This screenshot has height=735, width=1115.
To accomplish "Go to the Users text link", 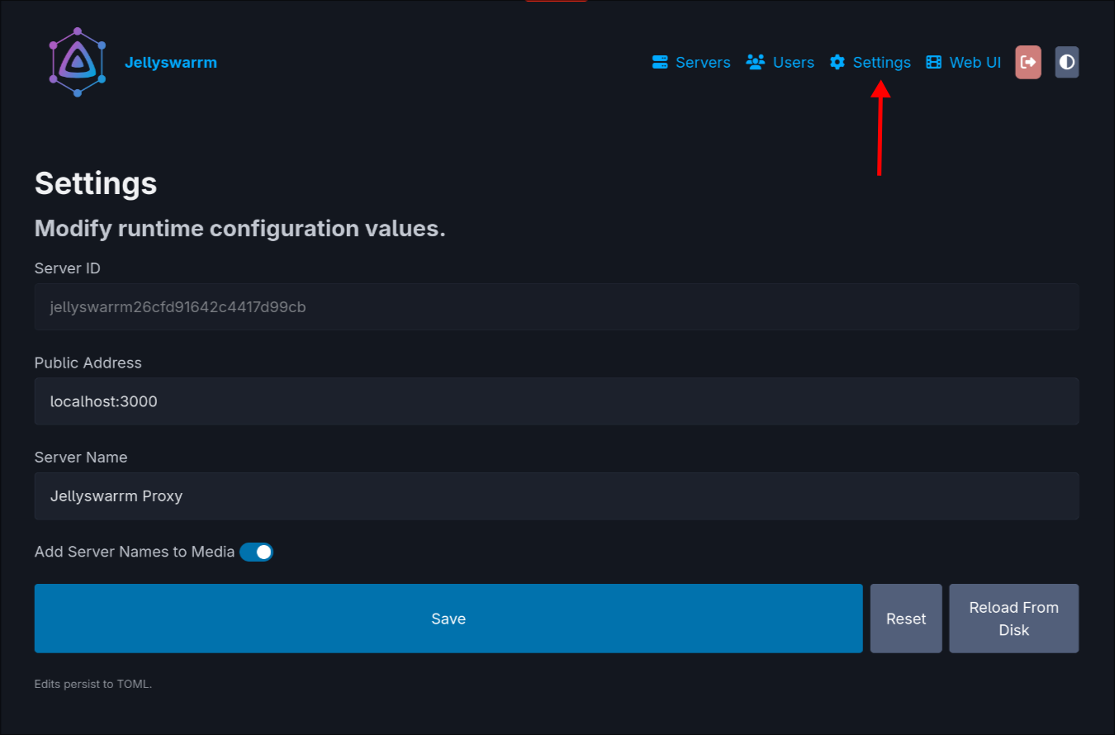I will click(794, 63).
